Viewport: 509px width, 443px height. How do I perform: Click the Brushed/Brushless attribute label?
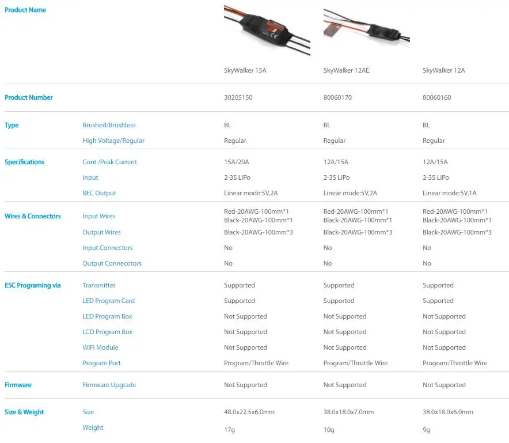click(x=109, y=125)
